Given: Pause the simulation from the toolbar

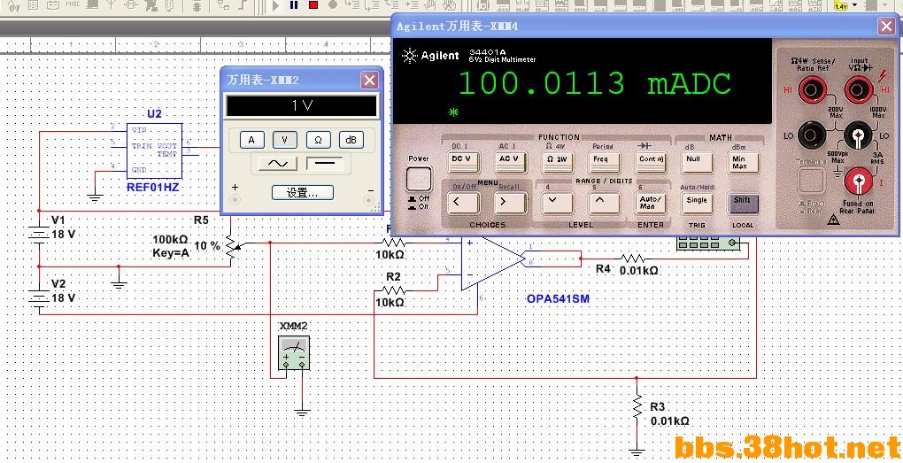Looking at the screenshot, I should tap(294, 5).
